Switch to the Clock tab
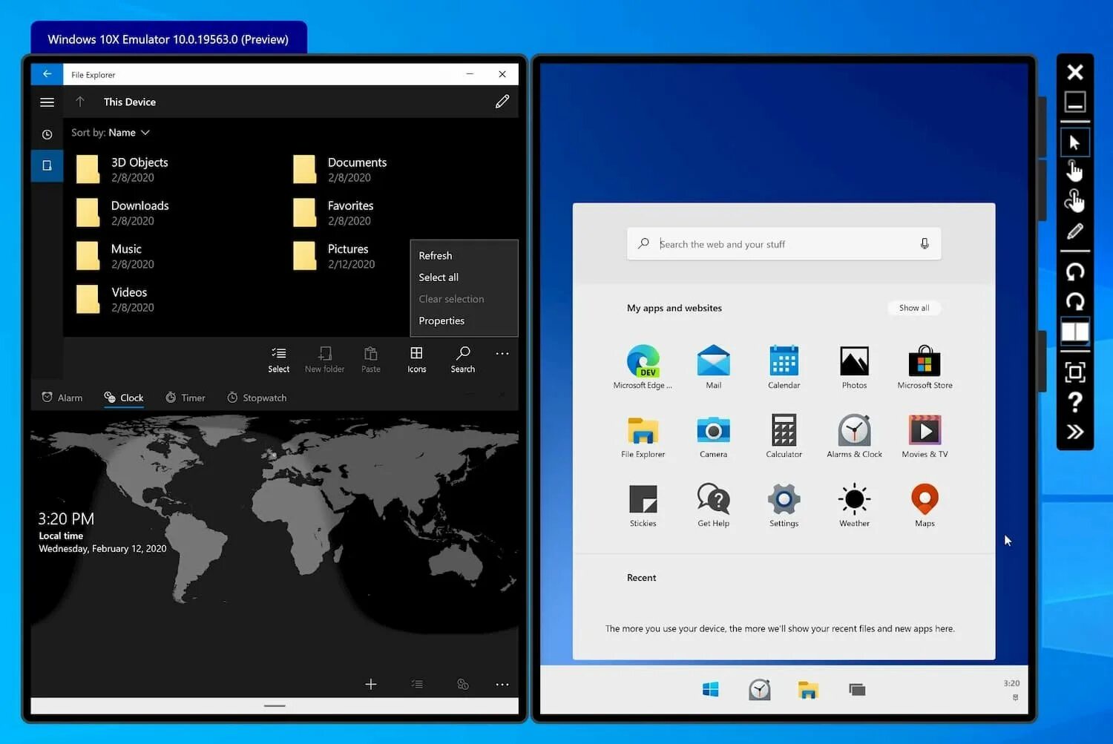The width and height of the screenshot is (1113, 744). (124, 398)
